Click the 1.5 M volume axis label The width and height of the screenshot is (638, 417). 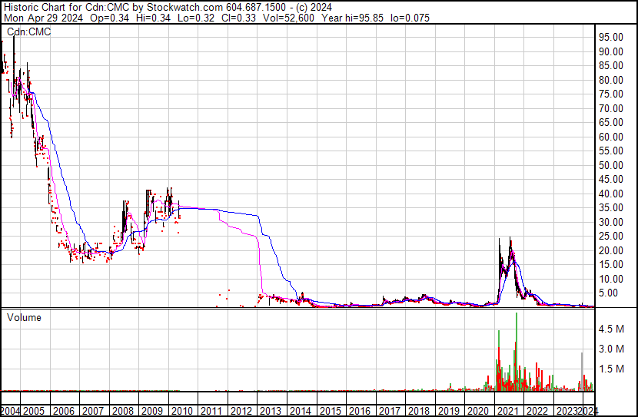[x=611, y=369]
